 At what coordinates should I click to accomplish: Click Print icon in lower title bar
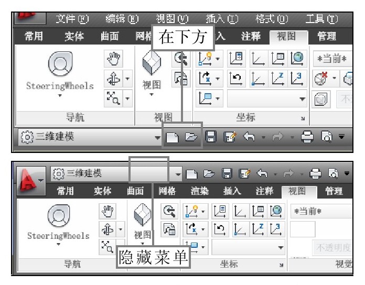point(315,173)
